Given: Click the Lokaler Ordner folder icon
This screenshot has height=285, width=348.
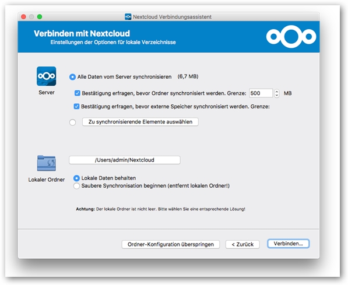Looking at the screenshot, I should [47, 163].
